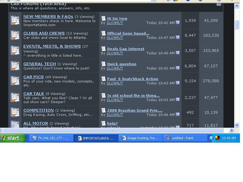
Task: Click the horizontal scrollbar right arrow
Action: [231, 130]
